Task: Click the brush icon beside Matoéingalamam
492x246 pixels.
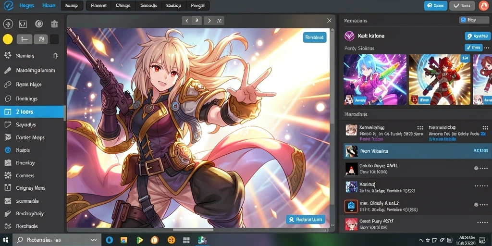Action: point(8,70)
